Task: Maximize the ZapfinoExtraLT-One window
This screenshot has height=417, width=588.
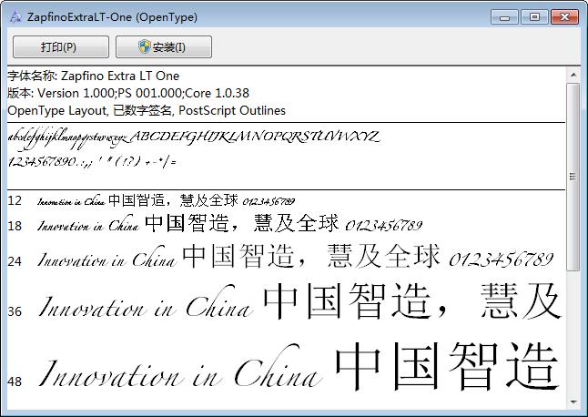Action: click(x=534, y=17)
